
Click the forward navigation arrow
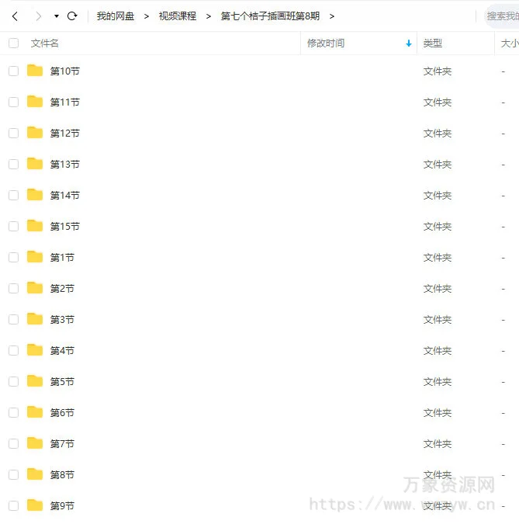[38, 16]
